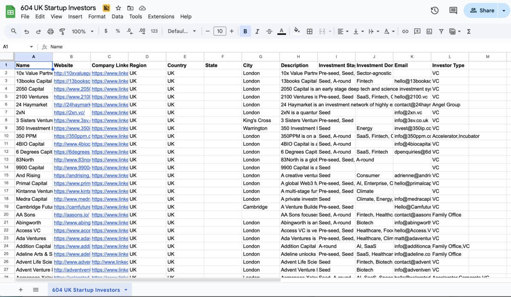Open the comments panel icon
This screenshot has width=511, height=297.
[453, 11]
